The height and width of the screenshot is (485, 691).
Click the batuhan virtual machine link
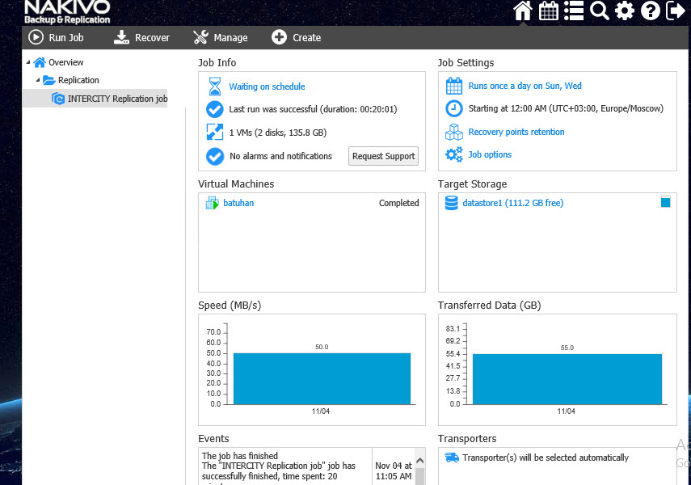(x=238, y=203)
